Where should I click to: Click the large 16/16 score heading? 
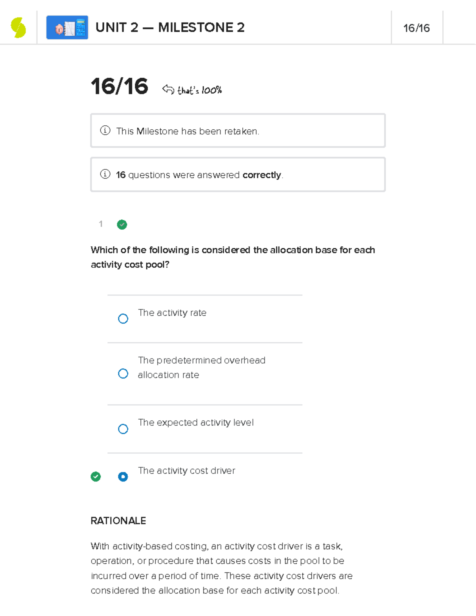119,86
